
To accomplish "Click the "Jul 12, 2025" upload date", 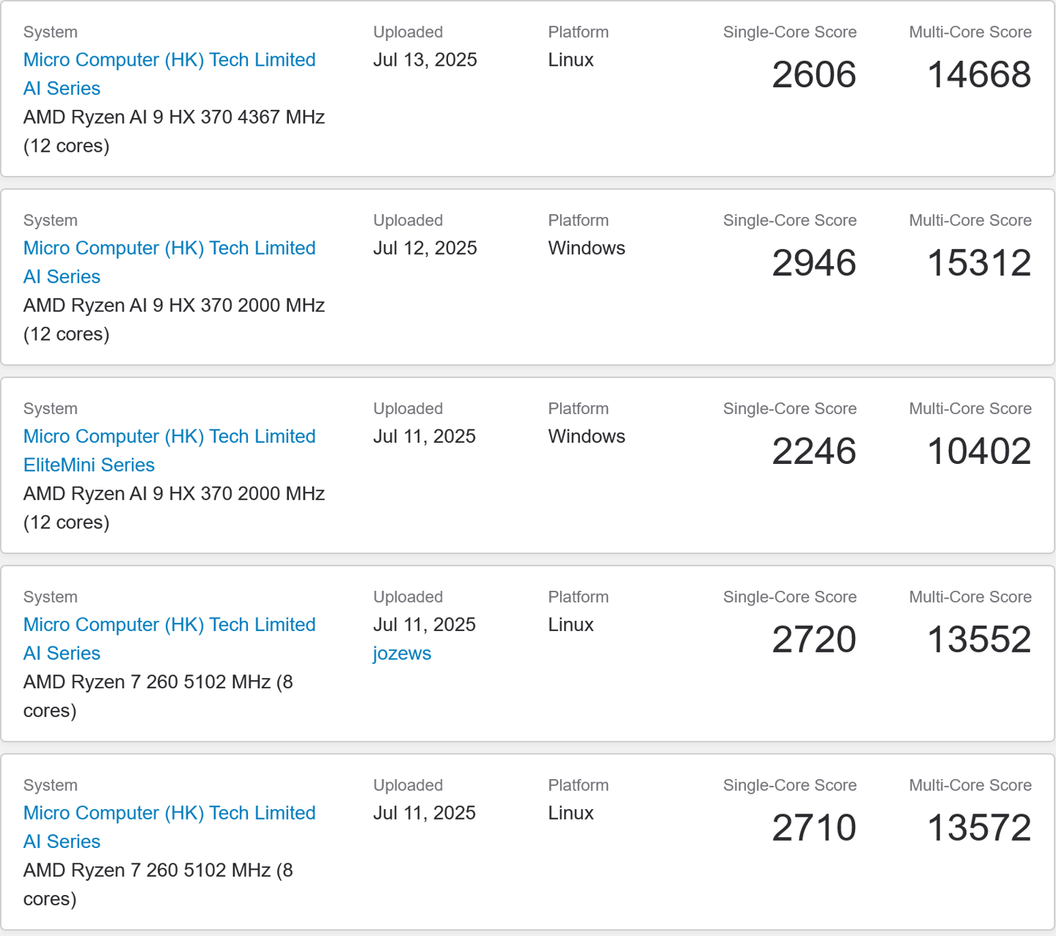I will tap(425, 248).
